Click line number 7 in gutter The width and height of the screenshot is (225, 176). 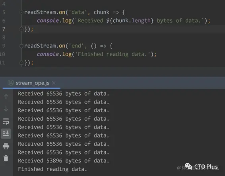[4, 29]
